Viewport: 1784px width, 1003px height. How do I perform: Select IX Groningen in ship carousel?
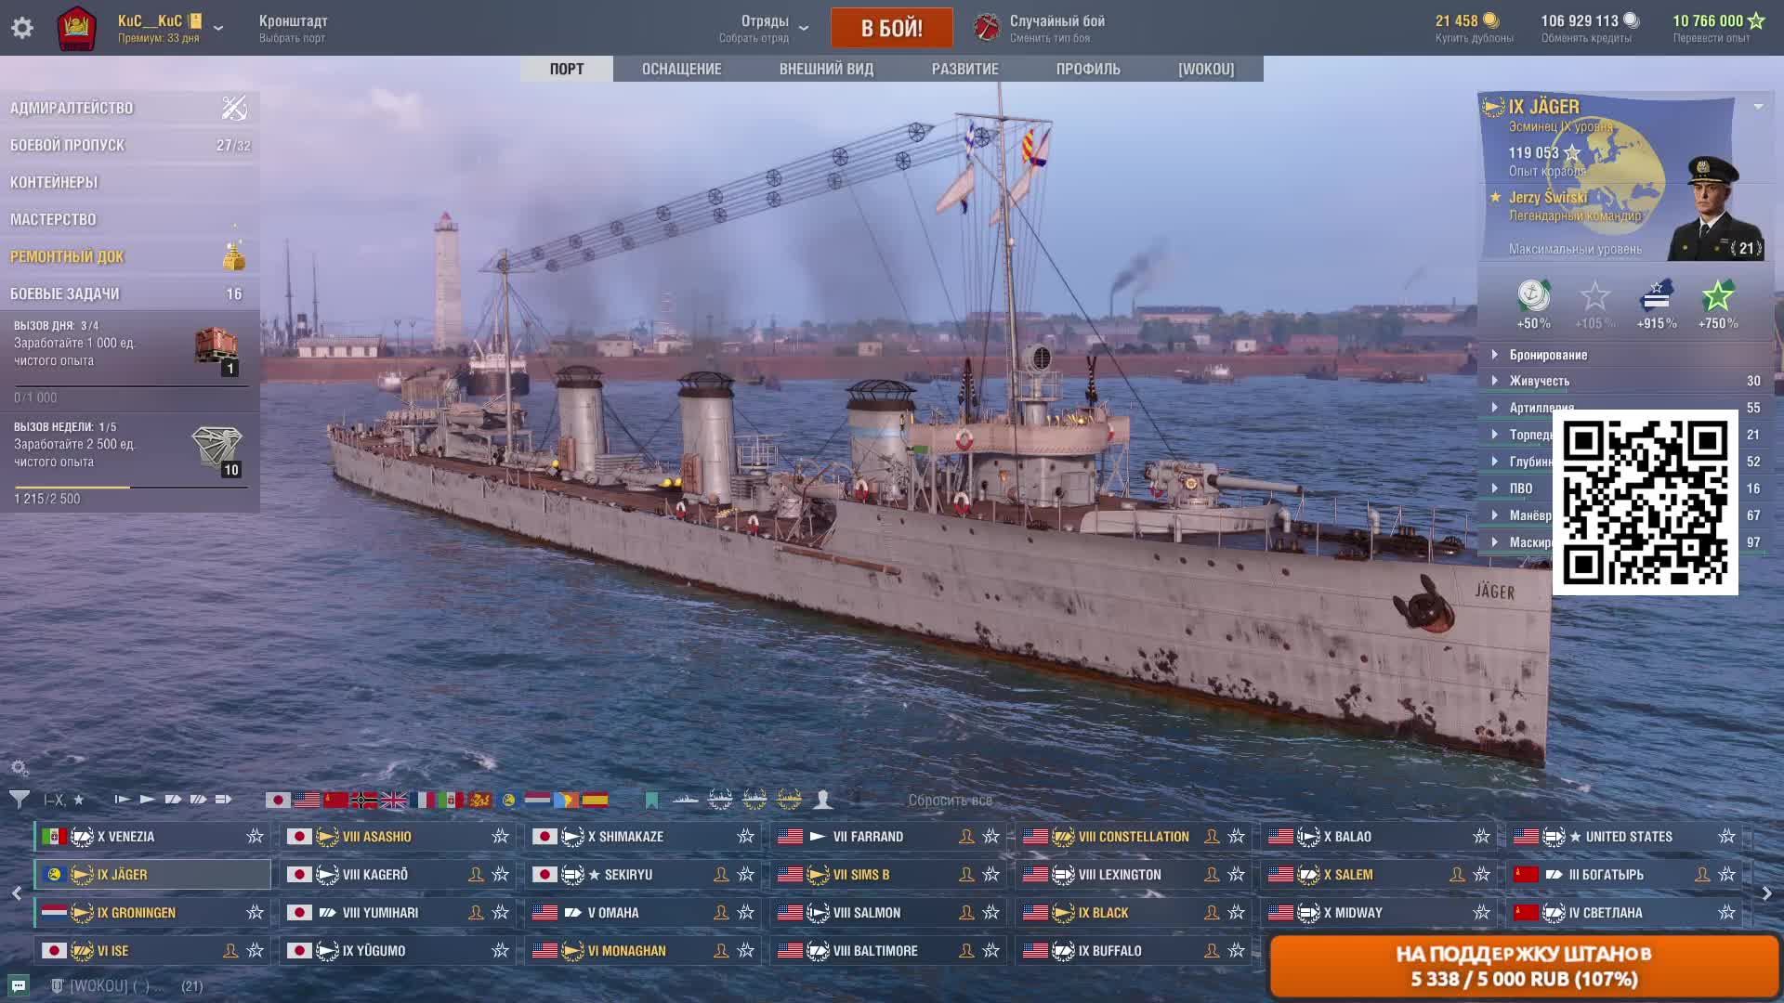137,913
